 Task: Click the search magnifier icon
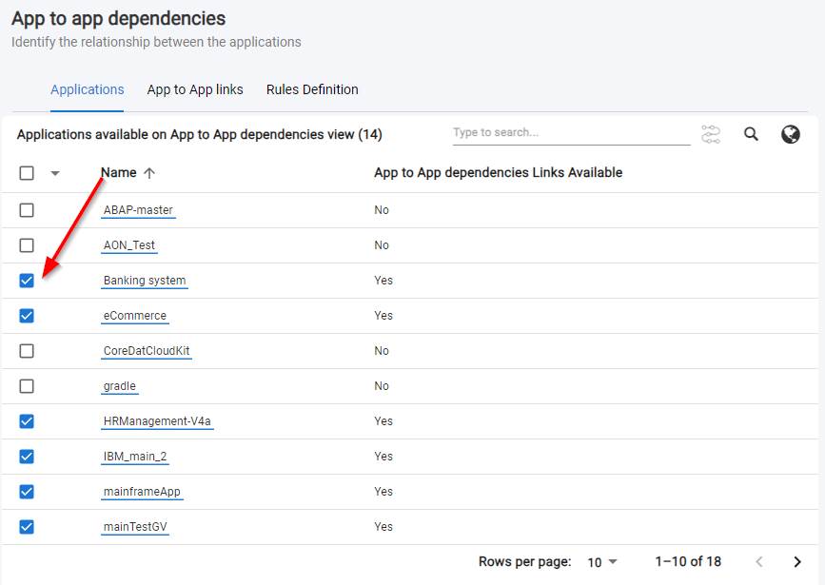coord(751,134)
